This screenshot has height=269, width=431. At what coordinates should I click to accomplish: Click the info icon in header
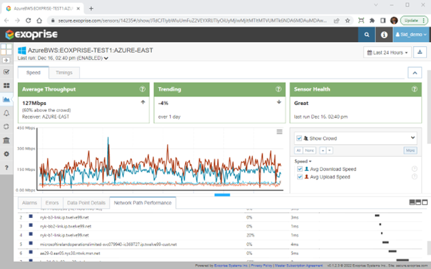pyautogui.click(x=384, y=34)
